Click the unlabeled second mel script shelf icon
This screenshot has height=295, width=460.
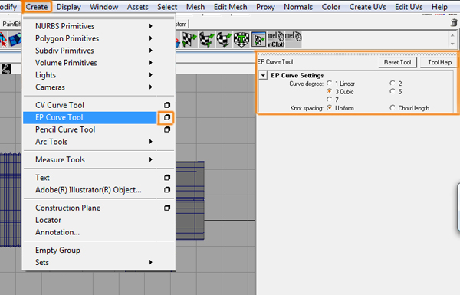(x=294, y=39)
